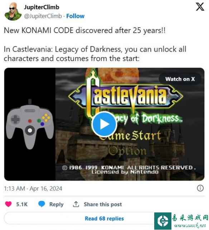Follow the JupiterClimb account
The image size is (209, 230).
click(75, 16)
